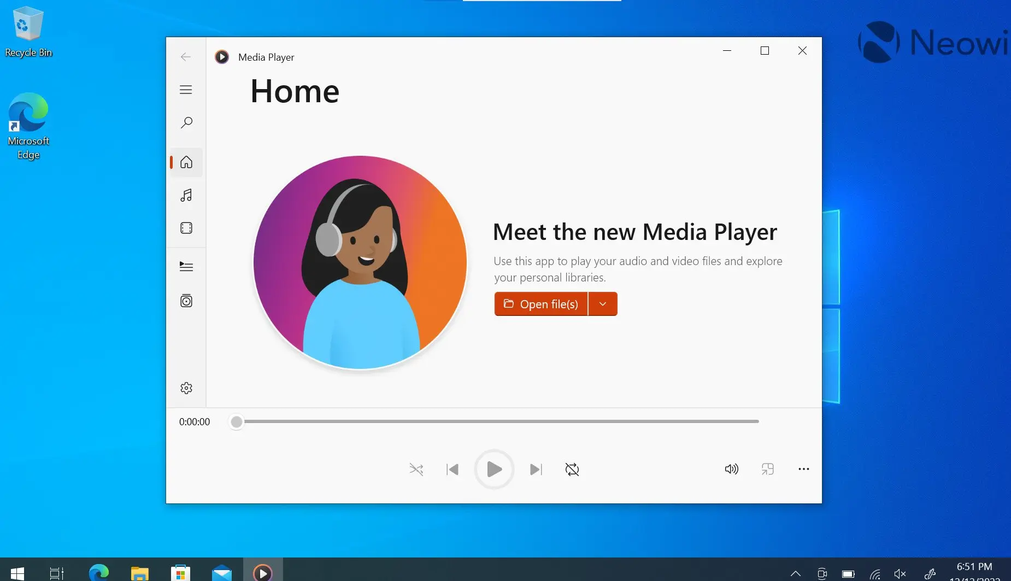This screenshot has height=581, width=1011.
Task: Open Microsoft Store from taskbar
Action: pos(180,573)
